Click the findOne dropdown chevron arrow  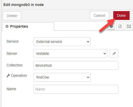point(88,77)
